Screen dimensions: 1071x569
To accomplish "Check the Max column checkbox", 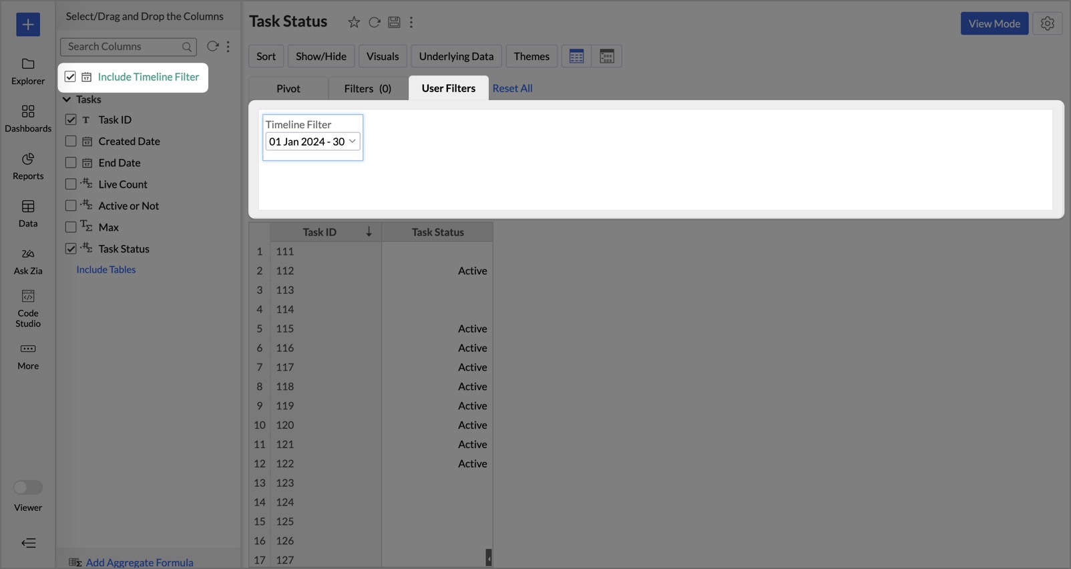I will 71,227.
